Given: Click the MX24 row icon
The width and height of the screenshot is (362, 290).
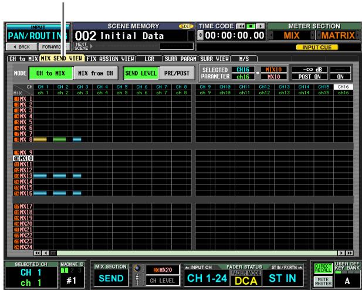Looking at the screenshot, I should click(16, 247).
